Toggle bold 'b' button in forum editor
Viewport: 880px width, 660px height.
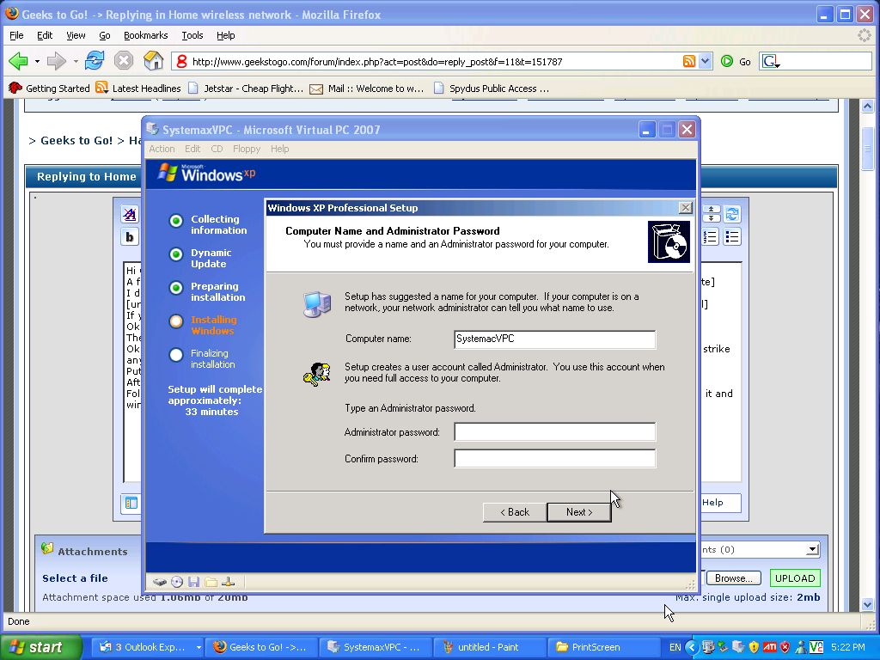pyautogui.click(x=130, y=237)
